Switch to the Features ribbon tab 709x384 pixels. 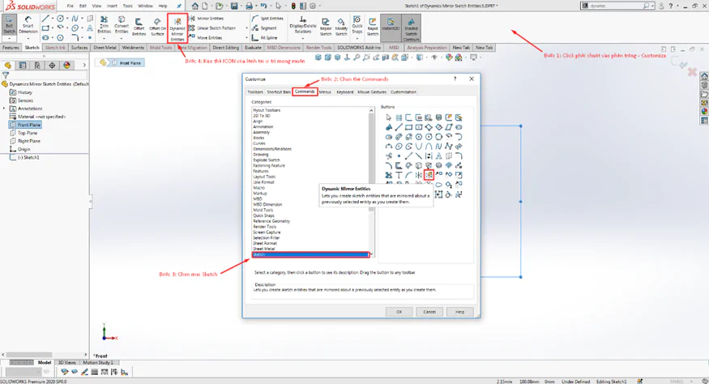11,48
